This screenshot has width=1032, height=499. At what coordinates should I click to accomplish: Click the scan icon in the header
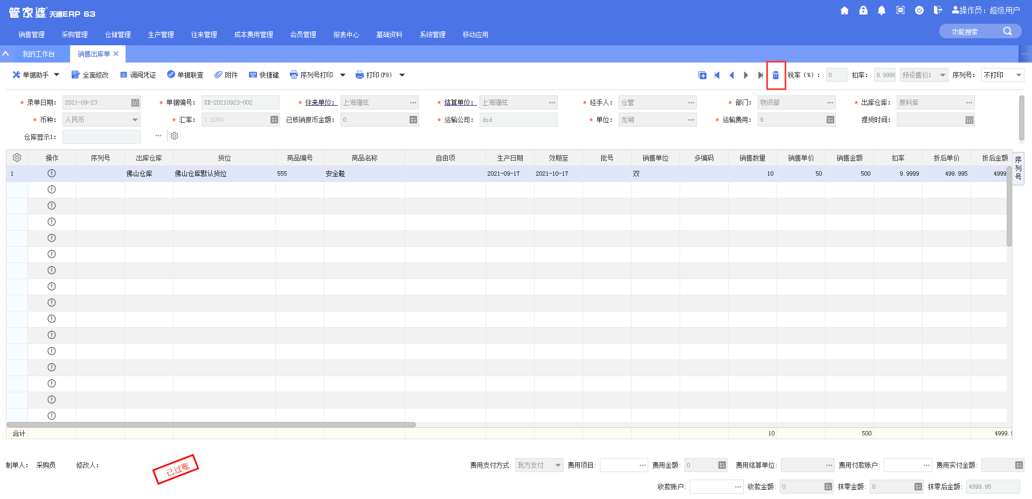point(901,10)
